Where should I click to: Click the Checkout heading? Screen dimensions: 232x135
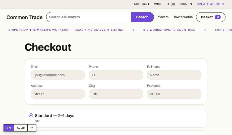(48, 47)
